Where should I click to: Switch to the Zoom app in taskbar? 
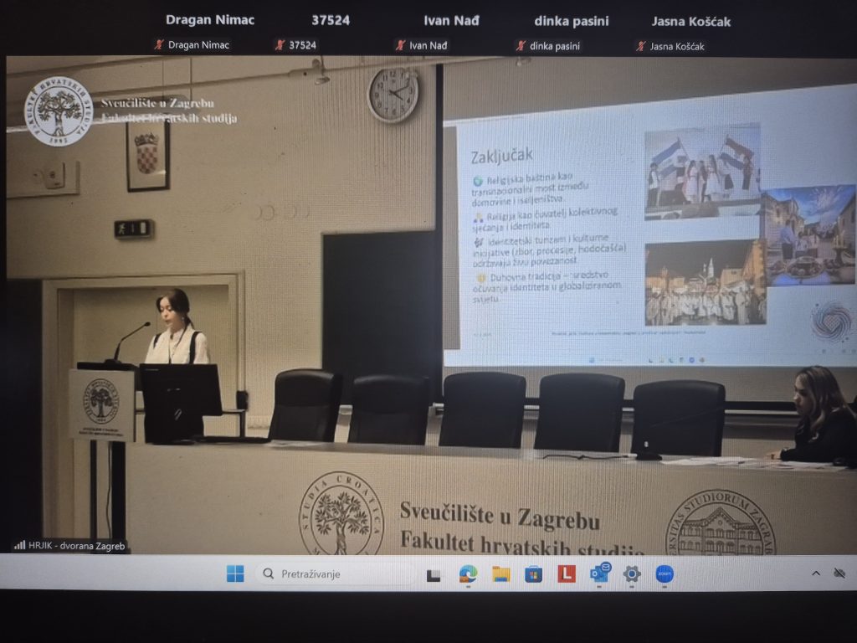tap(665, 574)
